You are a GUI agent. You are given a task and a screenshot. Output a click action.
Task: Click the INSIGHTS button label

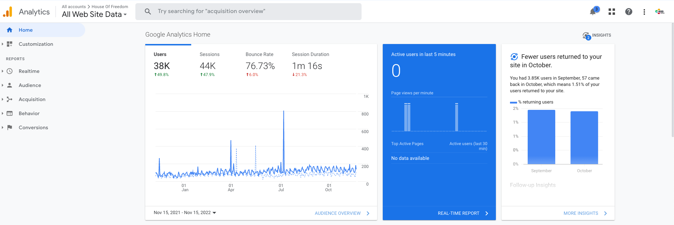[602, 35]
